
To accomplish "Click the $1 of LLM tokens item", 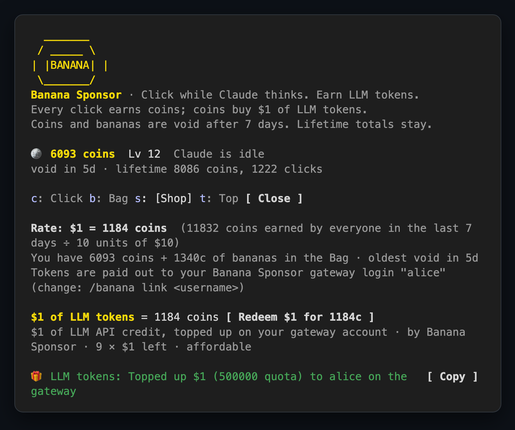I will [x=83, y=317].
